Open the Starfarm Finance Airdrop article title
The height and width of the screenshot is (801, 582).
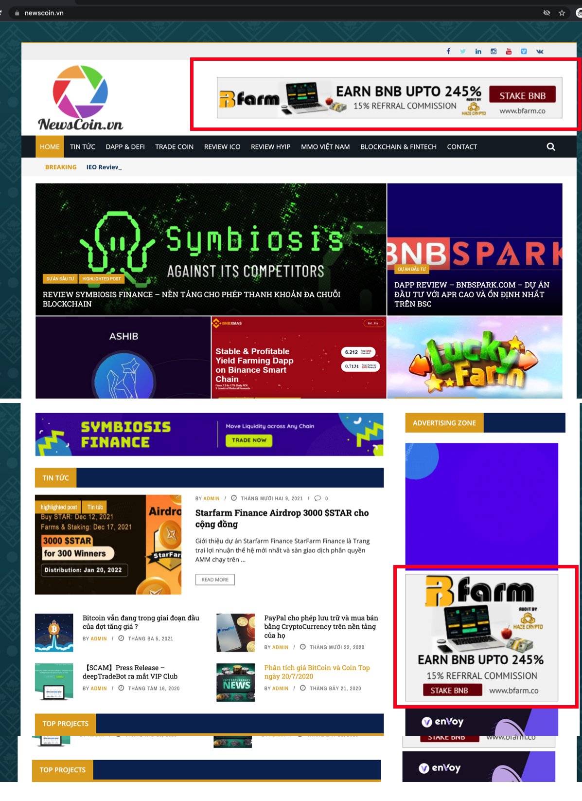point(282,518)
